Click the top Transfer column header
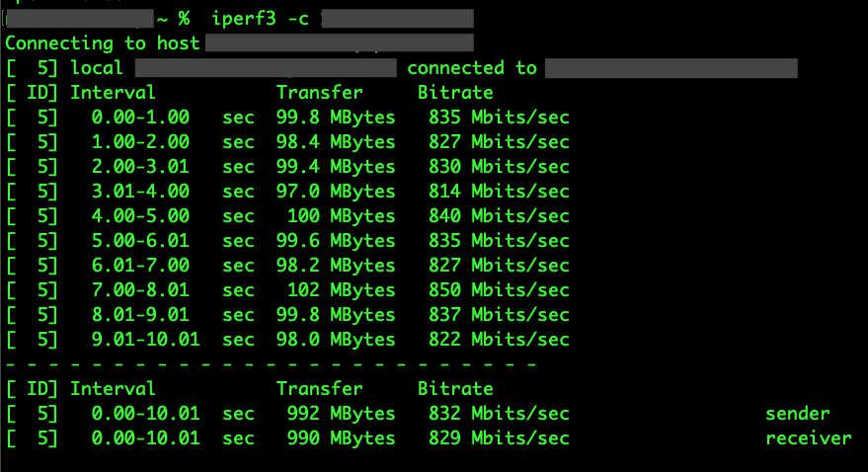Image resolution: width=868 pixels, height=472 pixels. 319,93
